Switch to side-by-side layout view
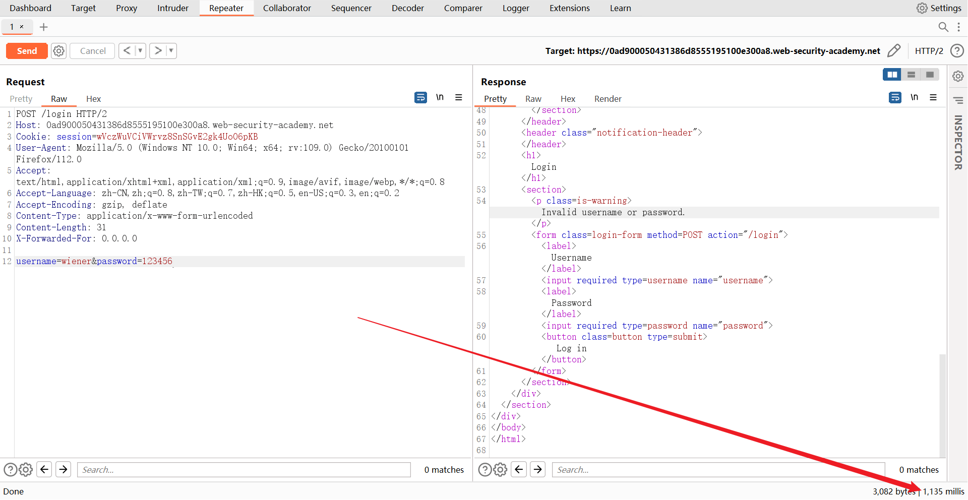Viewport: 968px width, 500px height. click(x=892, y=75)
